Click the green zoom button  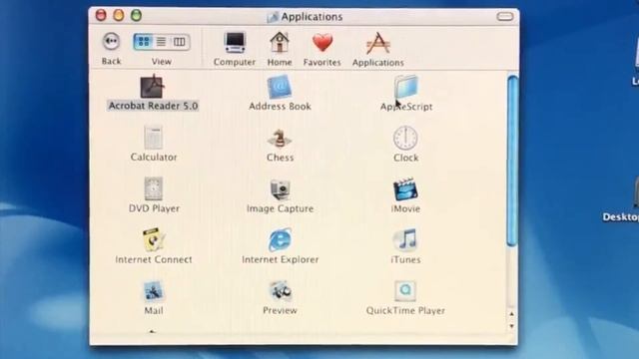[x=136, y=16]
